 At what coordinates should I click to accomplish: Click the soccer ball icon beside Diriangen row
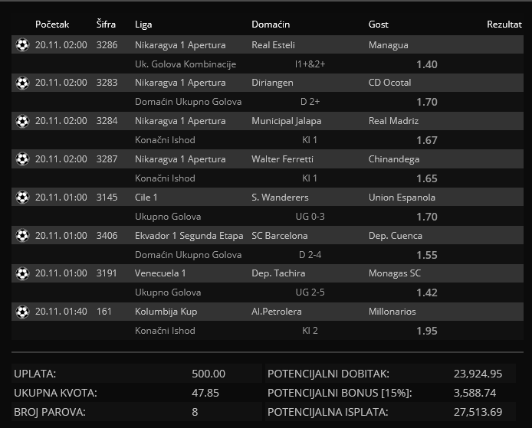22,83
